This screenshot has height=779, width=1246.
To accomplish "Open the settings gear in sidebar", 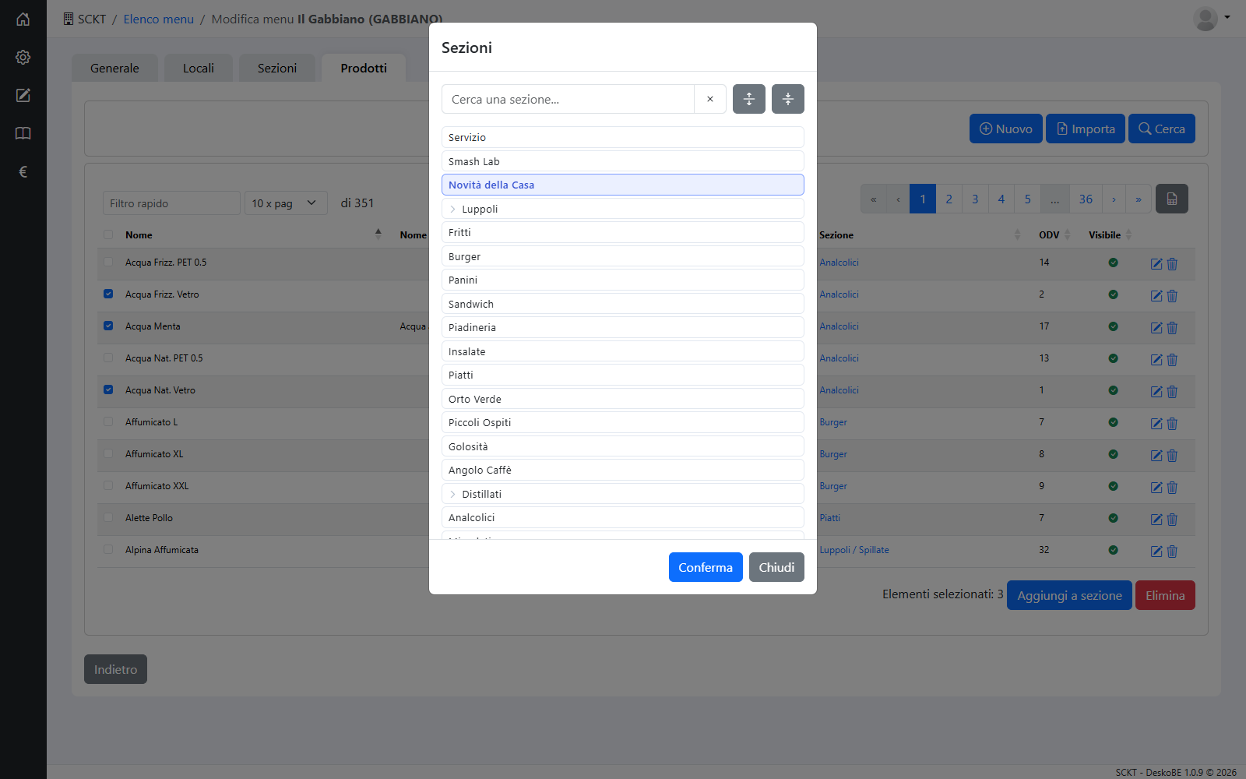I will (23, 57).
